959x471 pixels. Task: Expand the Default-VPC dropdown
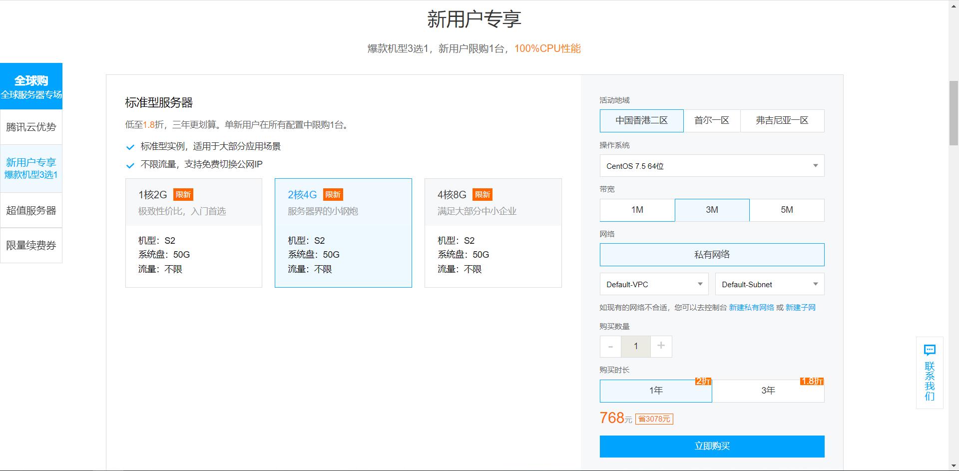pos(653,284)
